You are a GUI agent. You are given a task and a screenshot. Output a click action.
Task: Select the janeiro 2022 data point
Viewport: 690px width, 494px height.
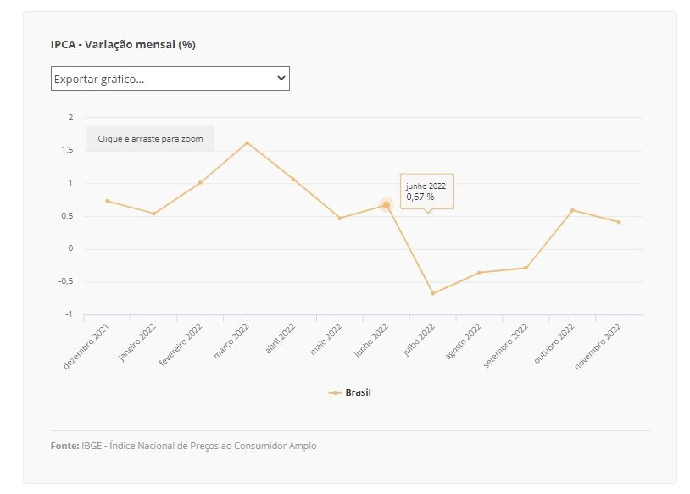(x=154, y=214)
